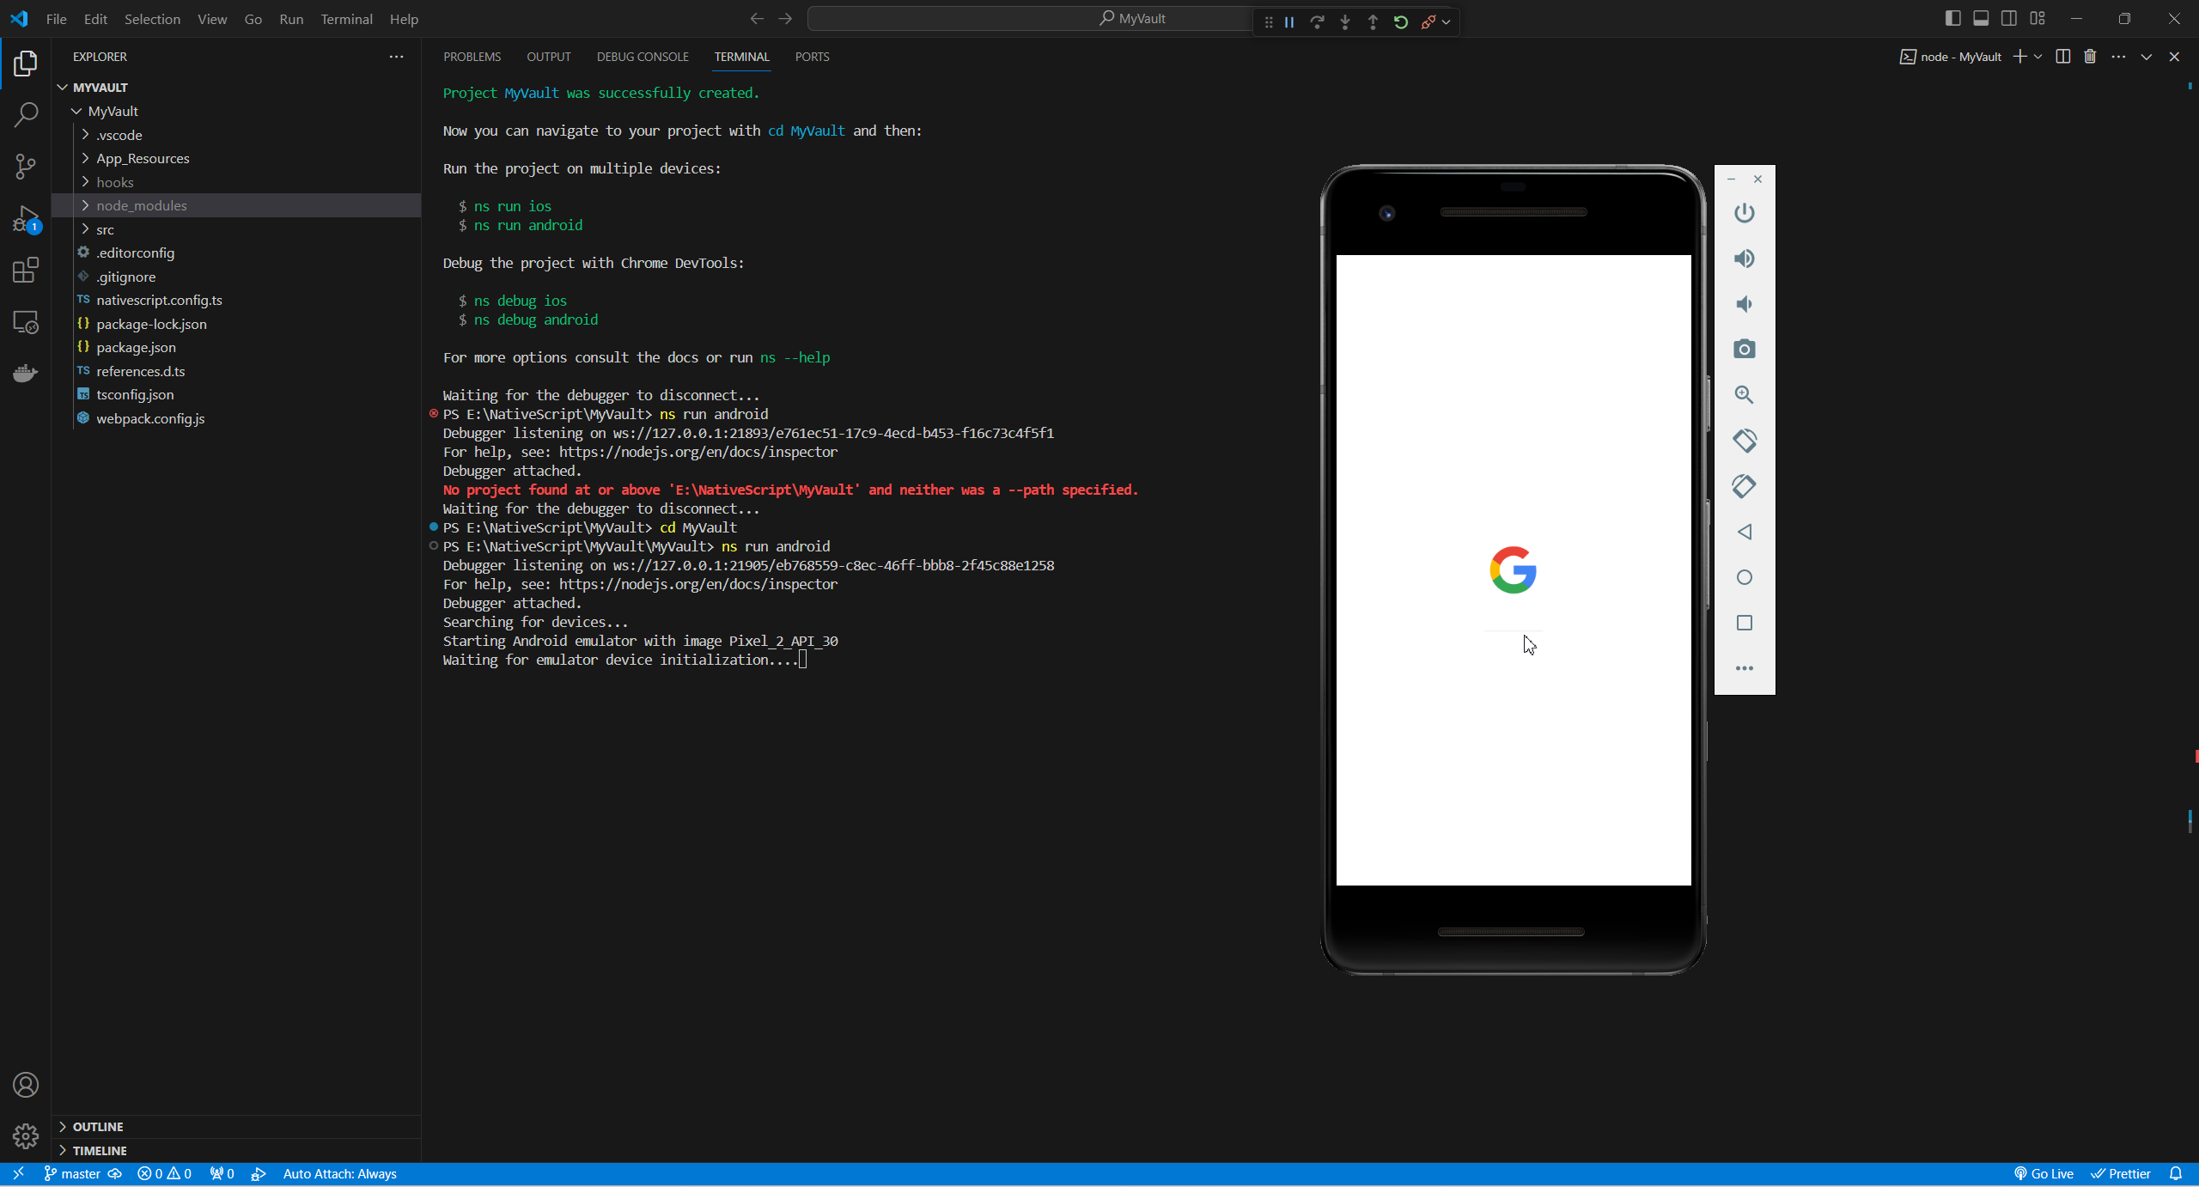Click the emulator take screenshot camera icon
Image resolution: width=2199 pixels, height=1187 pixels.
1744,350
